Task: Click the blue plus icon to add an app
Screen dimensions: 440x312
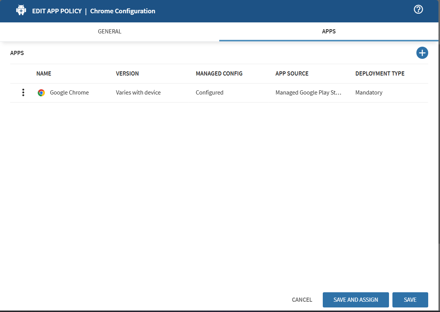Action: [x=422, y=53]
